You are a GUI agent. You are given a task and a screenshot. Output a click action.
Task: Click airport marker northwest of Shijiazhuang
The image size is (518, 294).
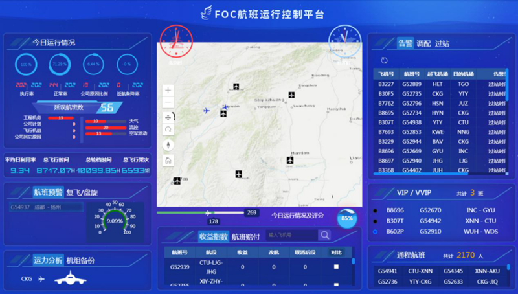click(291, 95)
